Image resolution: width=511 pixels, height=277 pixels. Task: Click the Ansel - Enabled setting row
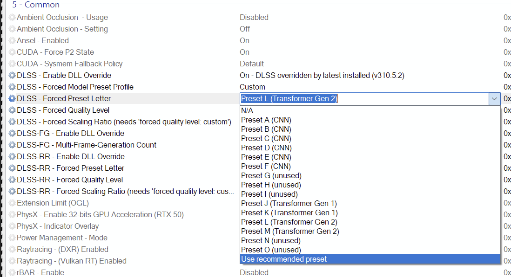tap(43, 40)
